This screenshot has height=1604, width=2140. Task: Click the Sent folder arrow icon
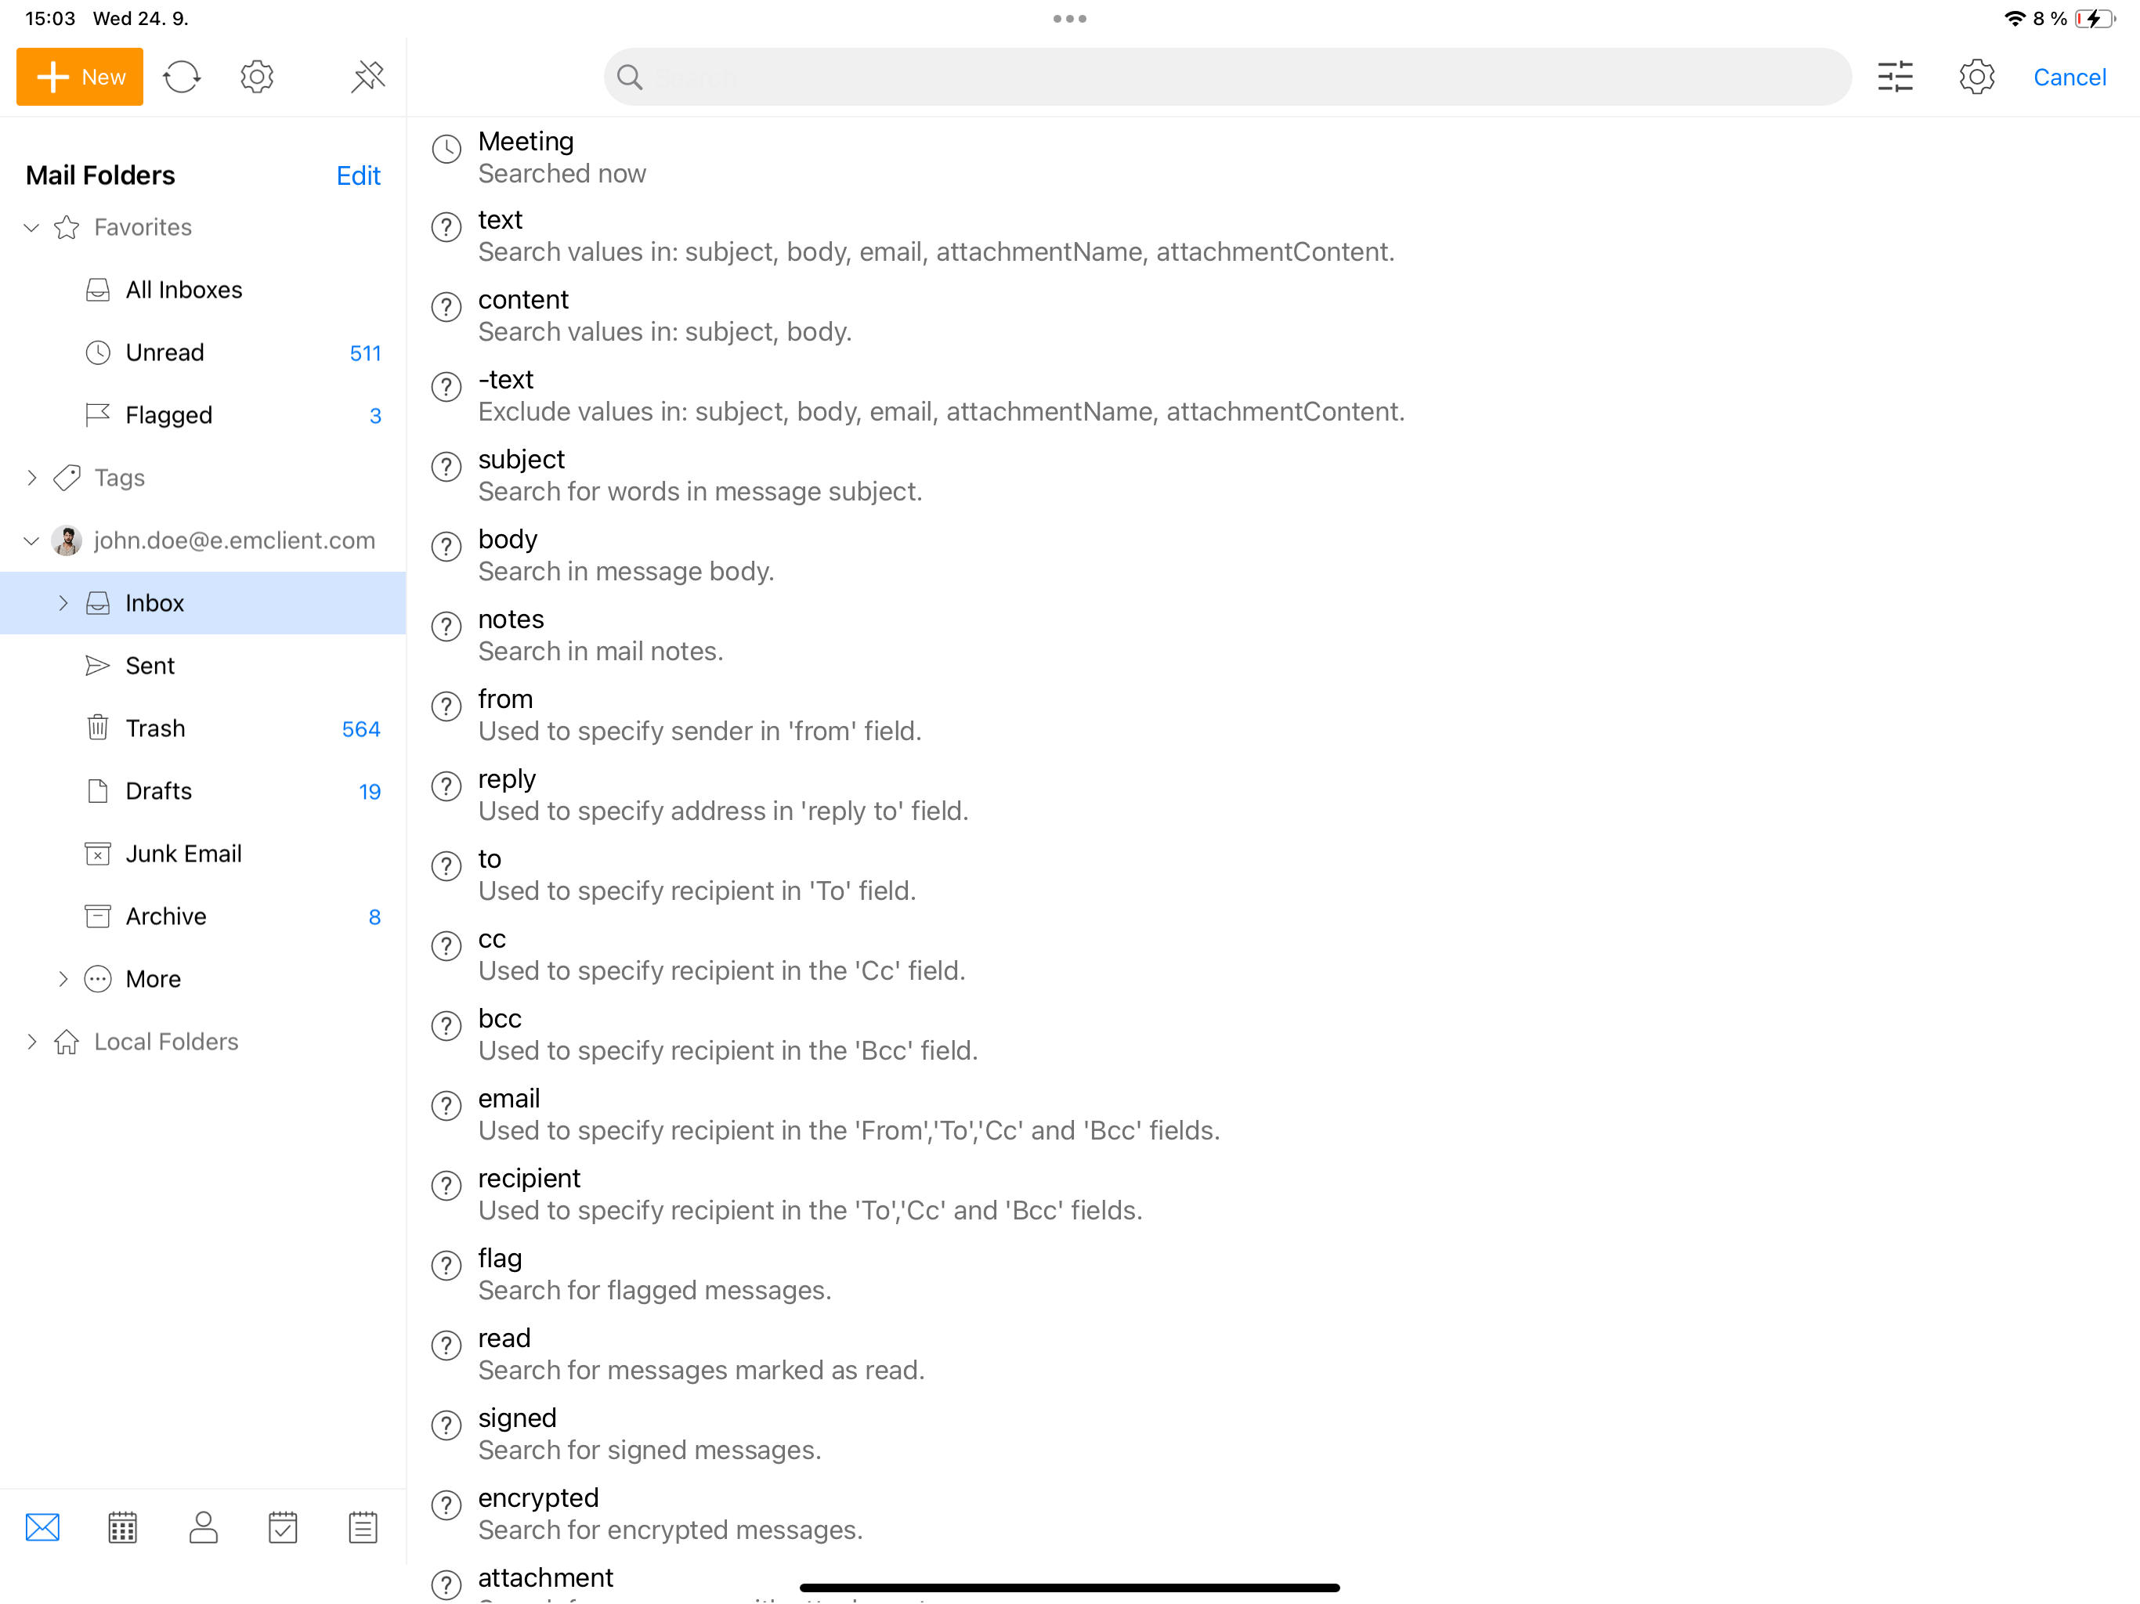pos(98,666)
